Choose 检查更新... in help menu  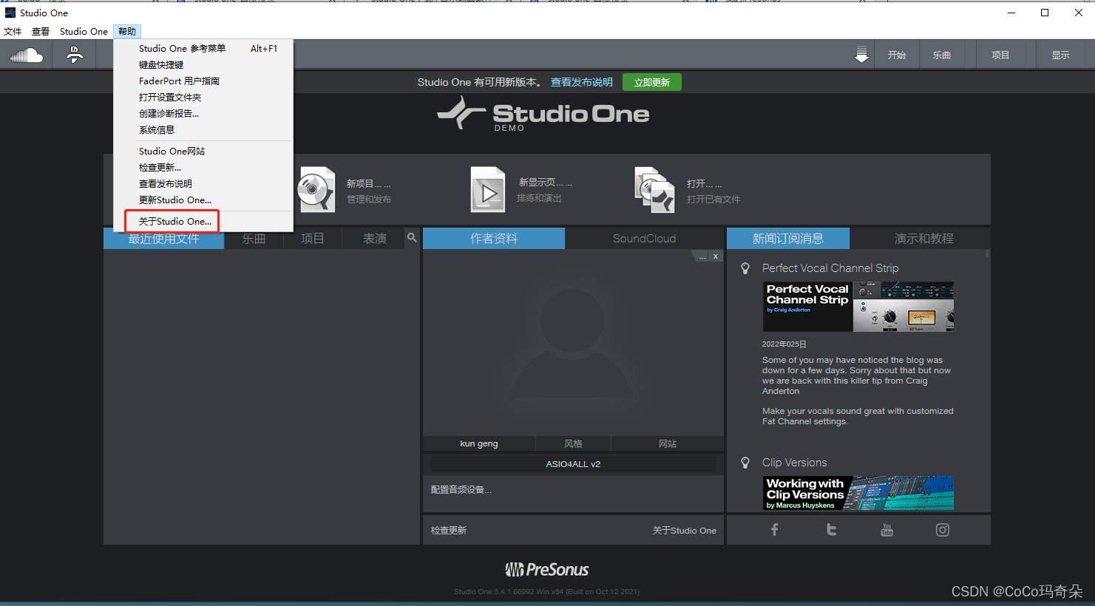203,167
